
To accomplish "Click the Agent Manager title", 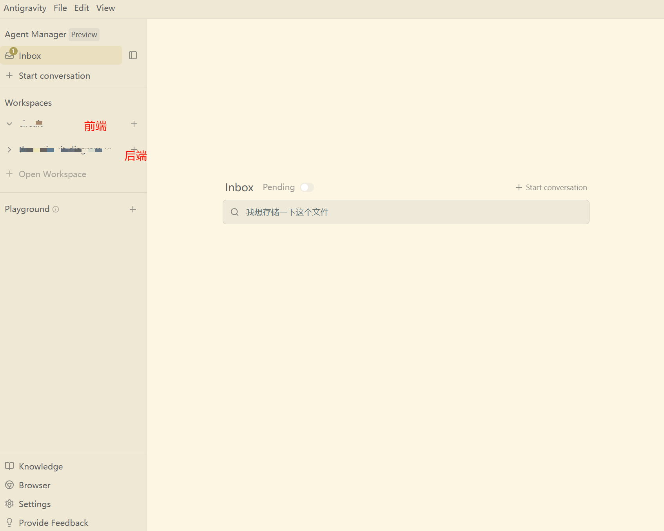I will click(x=36, y=34).
